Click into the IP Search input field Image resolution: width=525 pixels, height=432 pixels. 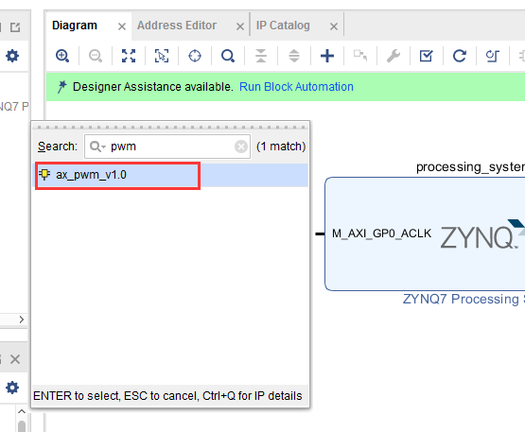pos(167,147)
